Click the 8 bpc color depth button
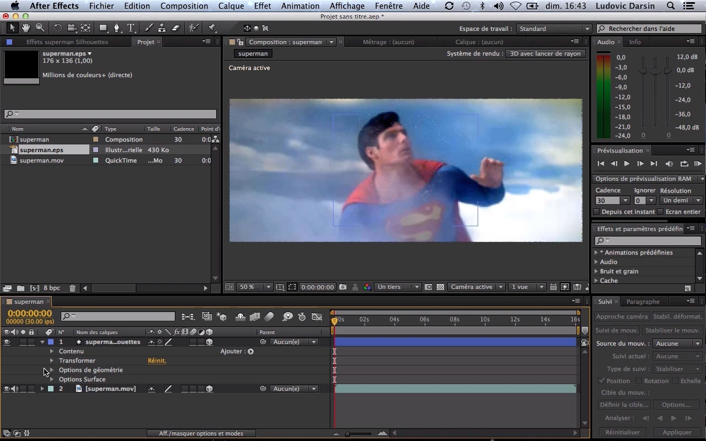 coord(52,288)
